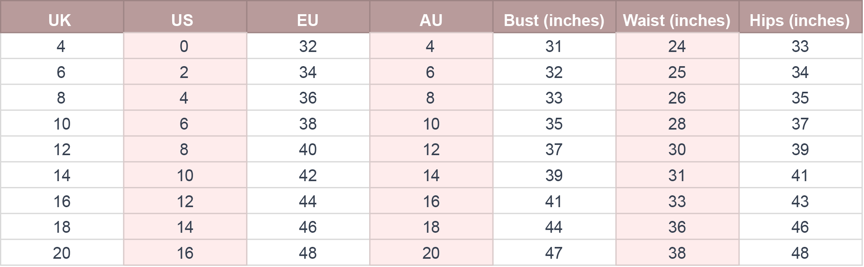Click the US column header

185,17
